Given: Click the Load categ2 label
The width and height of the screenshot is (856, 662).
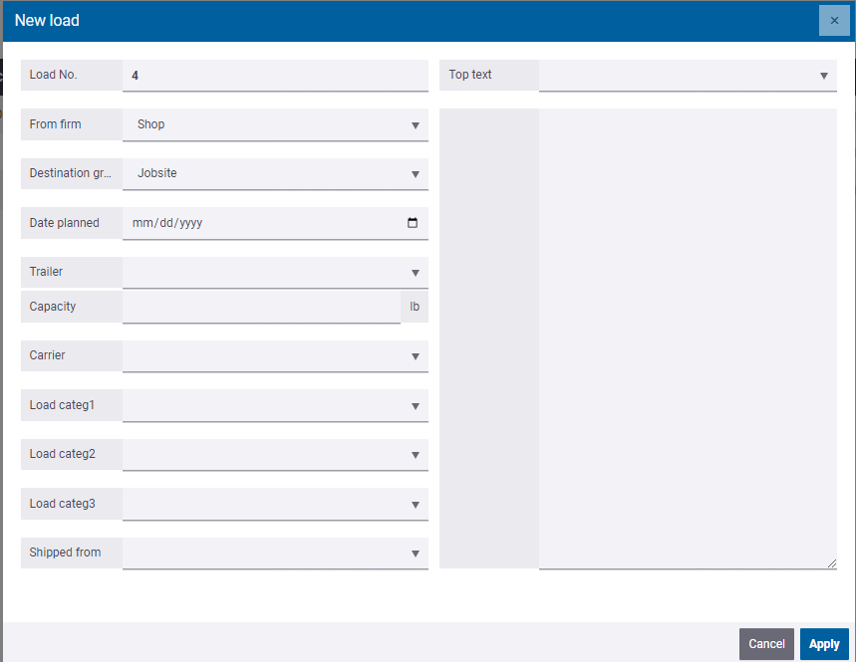Looking at the screenshot, I should [62, 454].
